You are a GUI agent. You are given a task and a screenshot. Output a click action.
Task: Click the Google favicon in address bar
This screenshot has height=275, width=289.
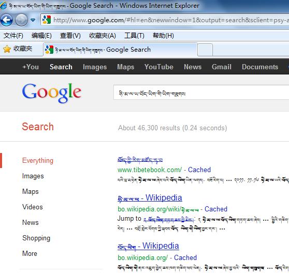[x=47, y=20]
